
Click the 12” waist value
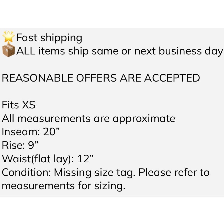[x=85, y=159]
